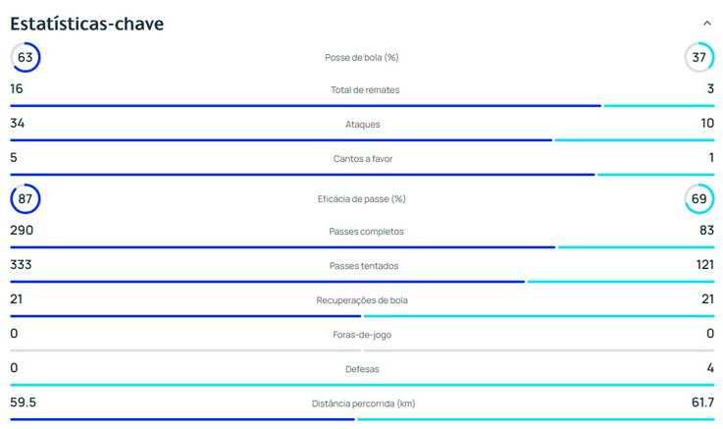Click the cyan bar under Defesas
This screenshot has height=429, width=723.
click(x=361, y=385)
